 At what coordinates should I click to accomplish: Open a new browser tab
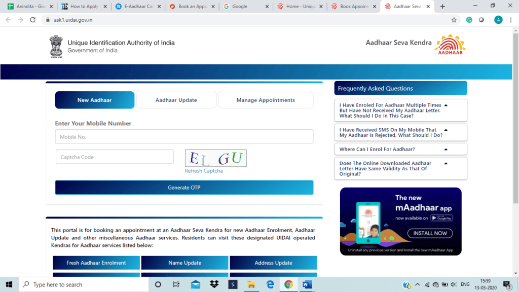click(442, 7)
